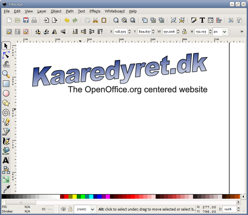Select the Star polygon tool
Viewport: 248px width, 215px height.
coord(6,103)
